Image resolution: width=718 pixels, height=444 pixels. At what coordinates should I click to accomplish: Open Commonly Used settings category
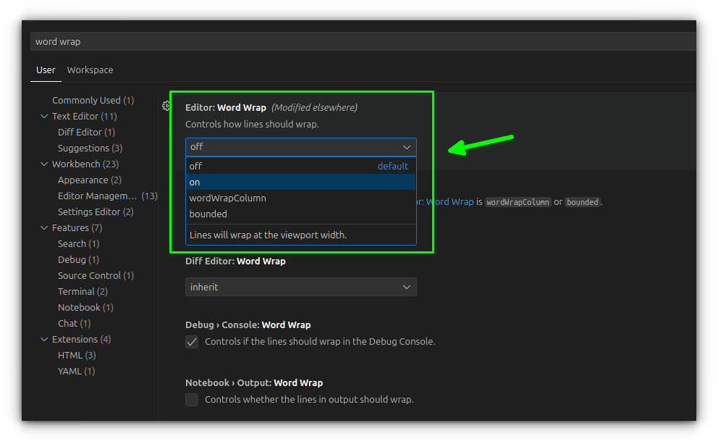pyautogui.click(x=86, y=101)
